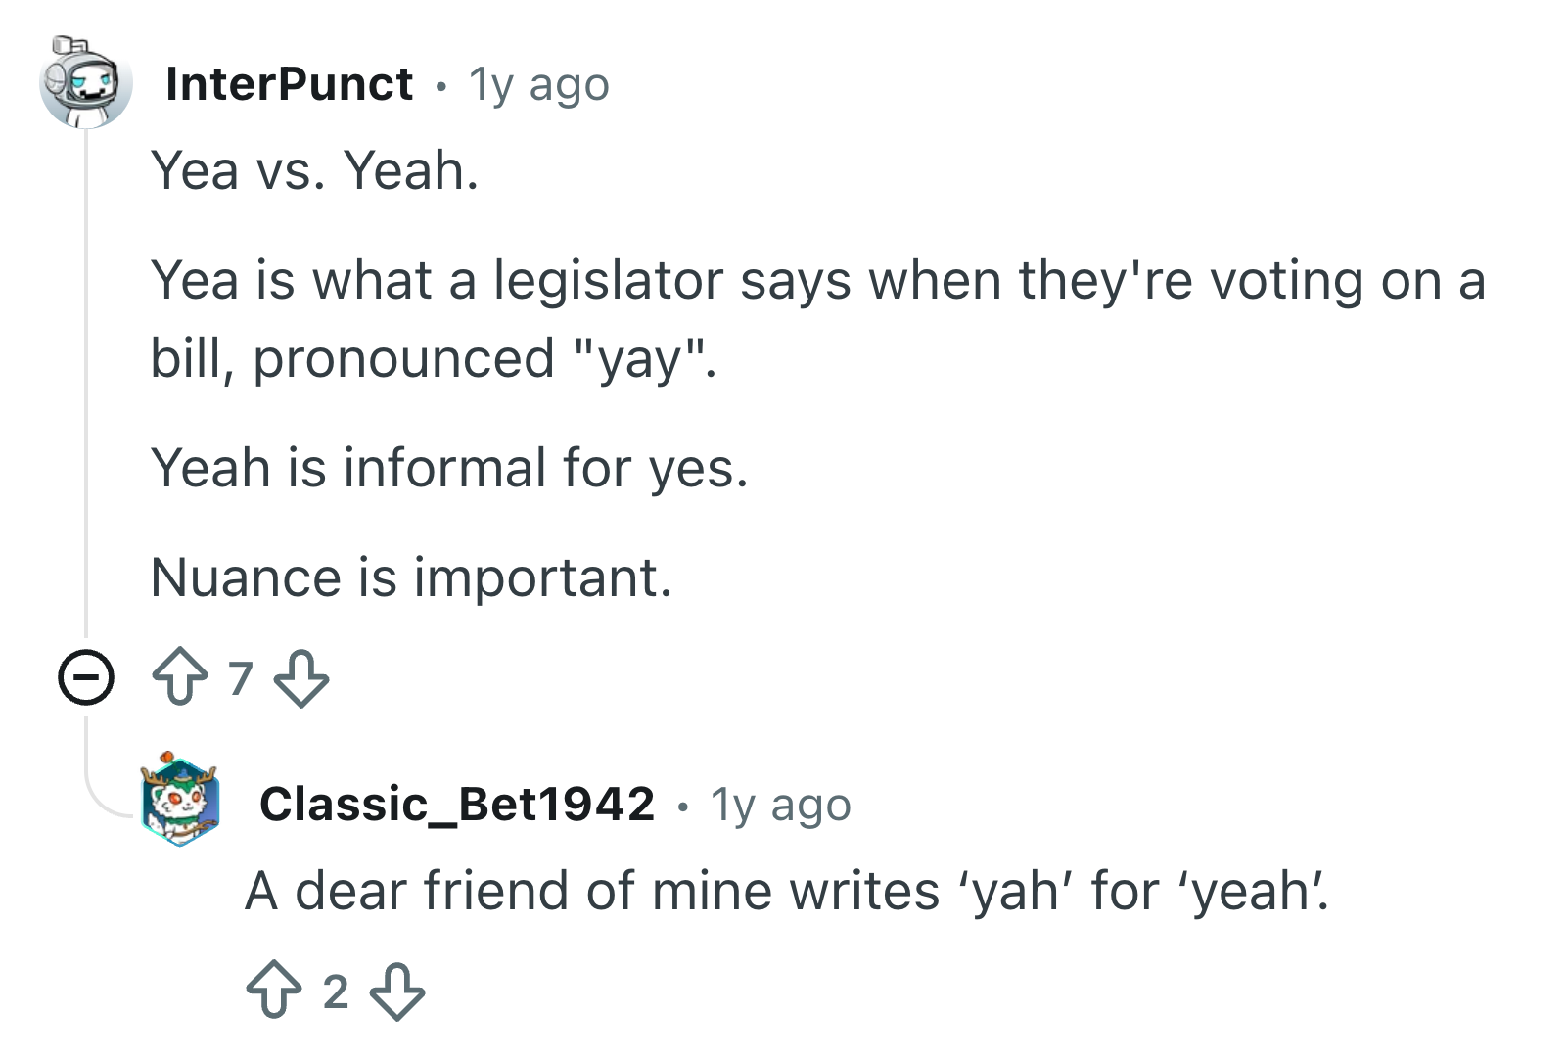
Task: Open InterPunct's avatar image
Action: click(x=85, y=83)
